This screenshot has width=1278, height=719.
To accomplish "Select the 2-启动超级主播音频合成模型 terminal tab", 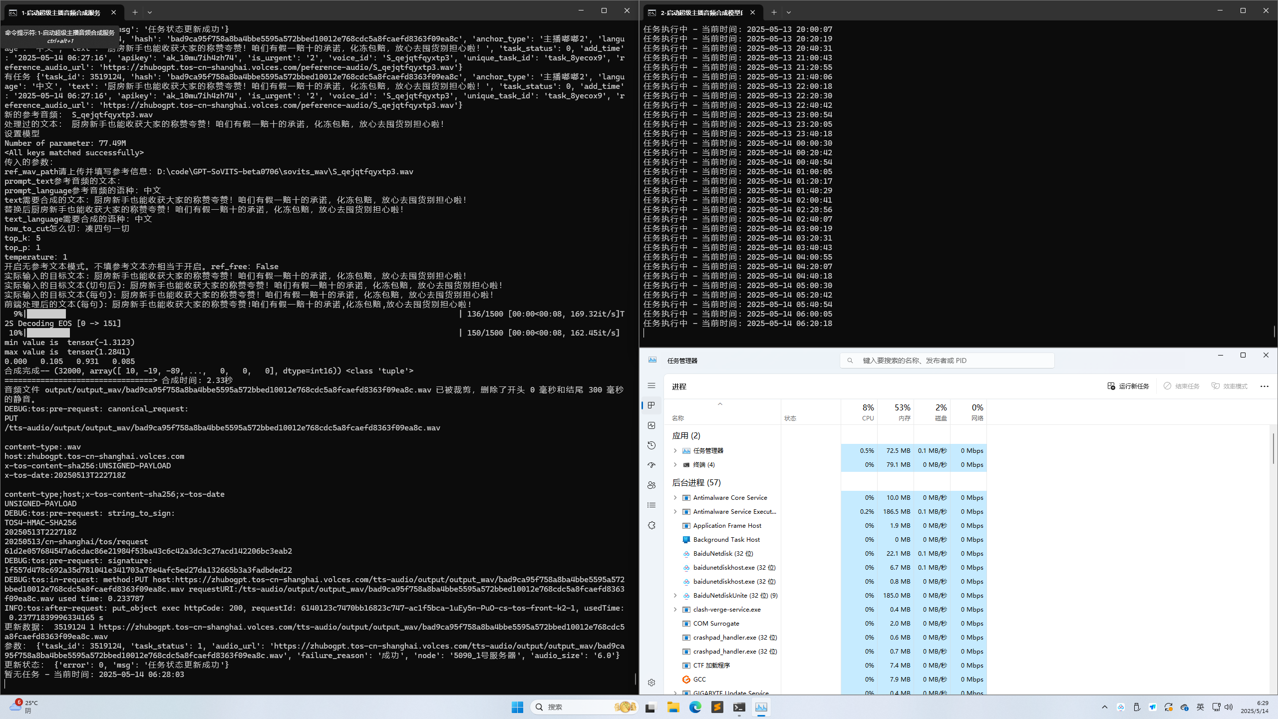I will (x=700, y=12).
